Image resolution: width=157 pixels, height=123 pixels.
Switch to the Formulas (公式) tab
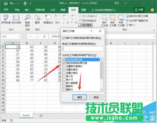coord(53,10)
